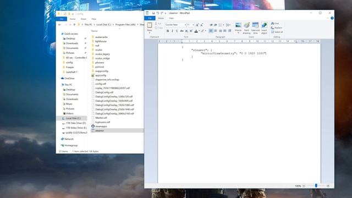Screen dimensions: 352x198
Task: Click the Name column header in File Explorer
Action: (x=94, y=31)
